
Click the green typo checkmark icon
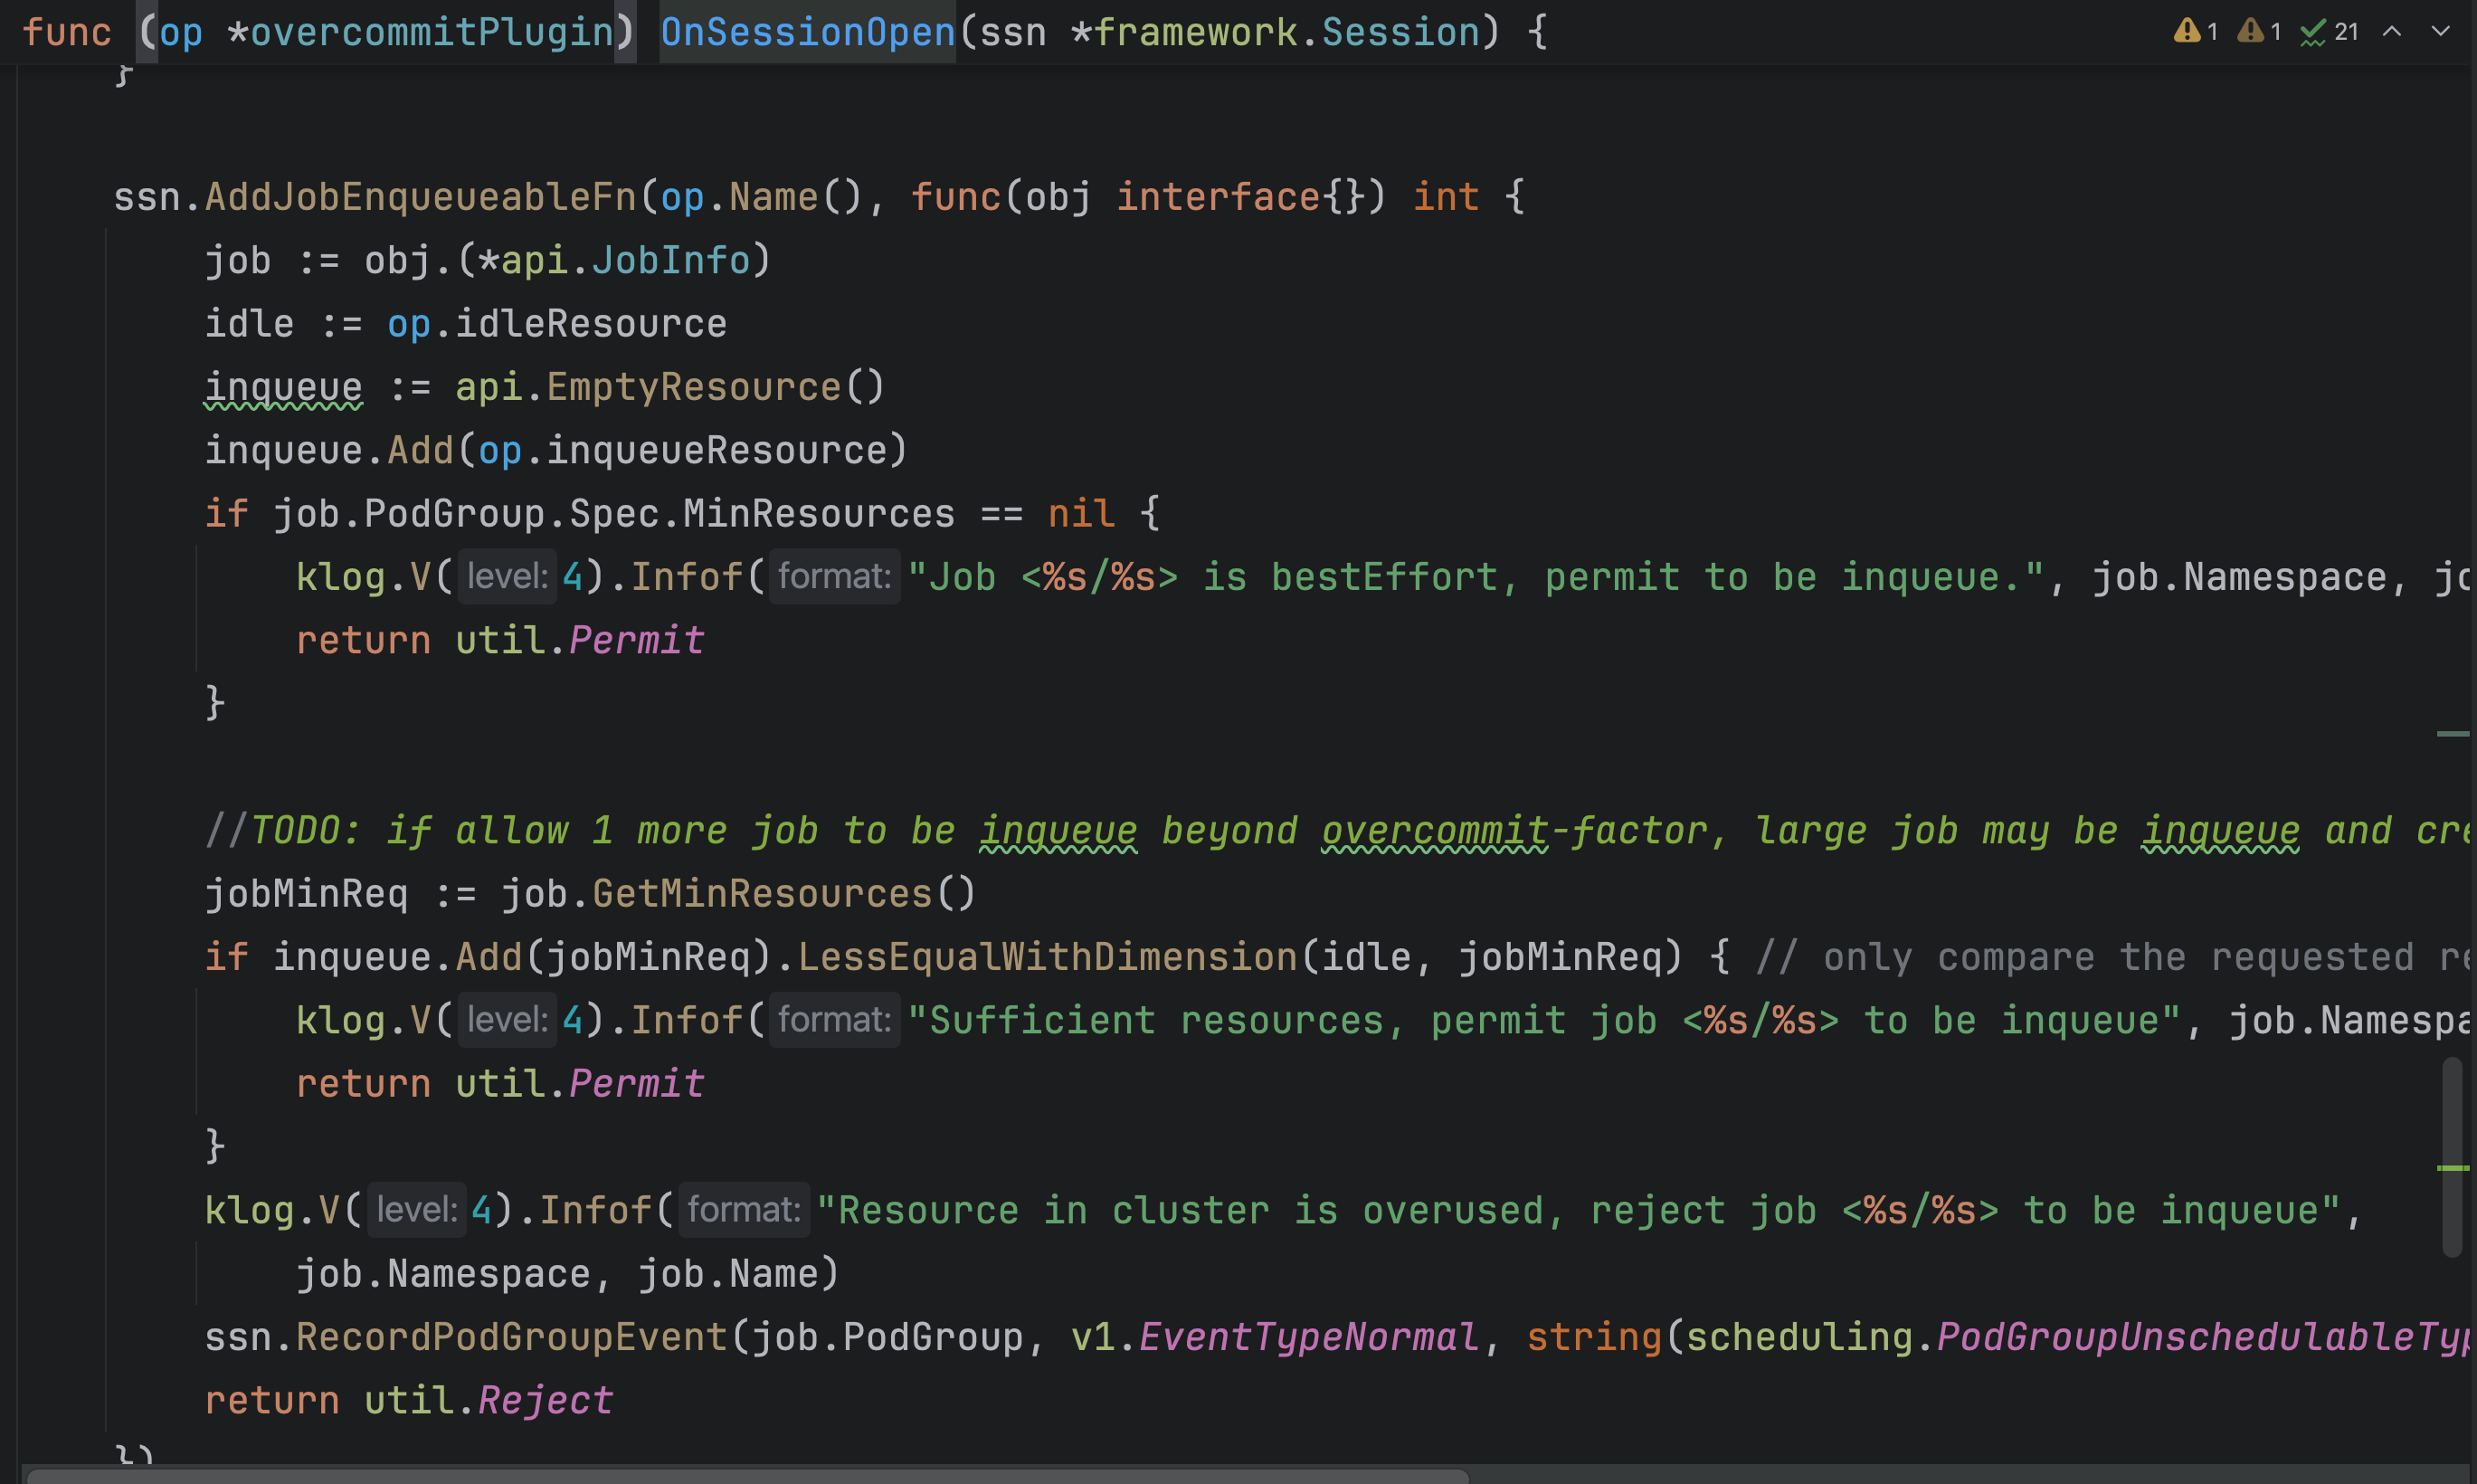[2312, 33]
